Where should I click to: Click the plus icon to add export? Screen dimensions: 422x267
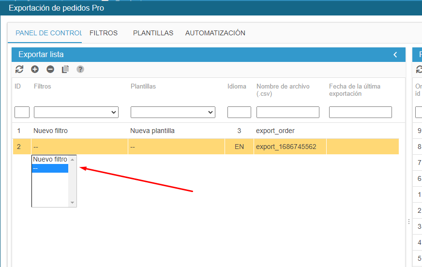(x=35, y=69)
